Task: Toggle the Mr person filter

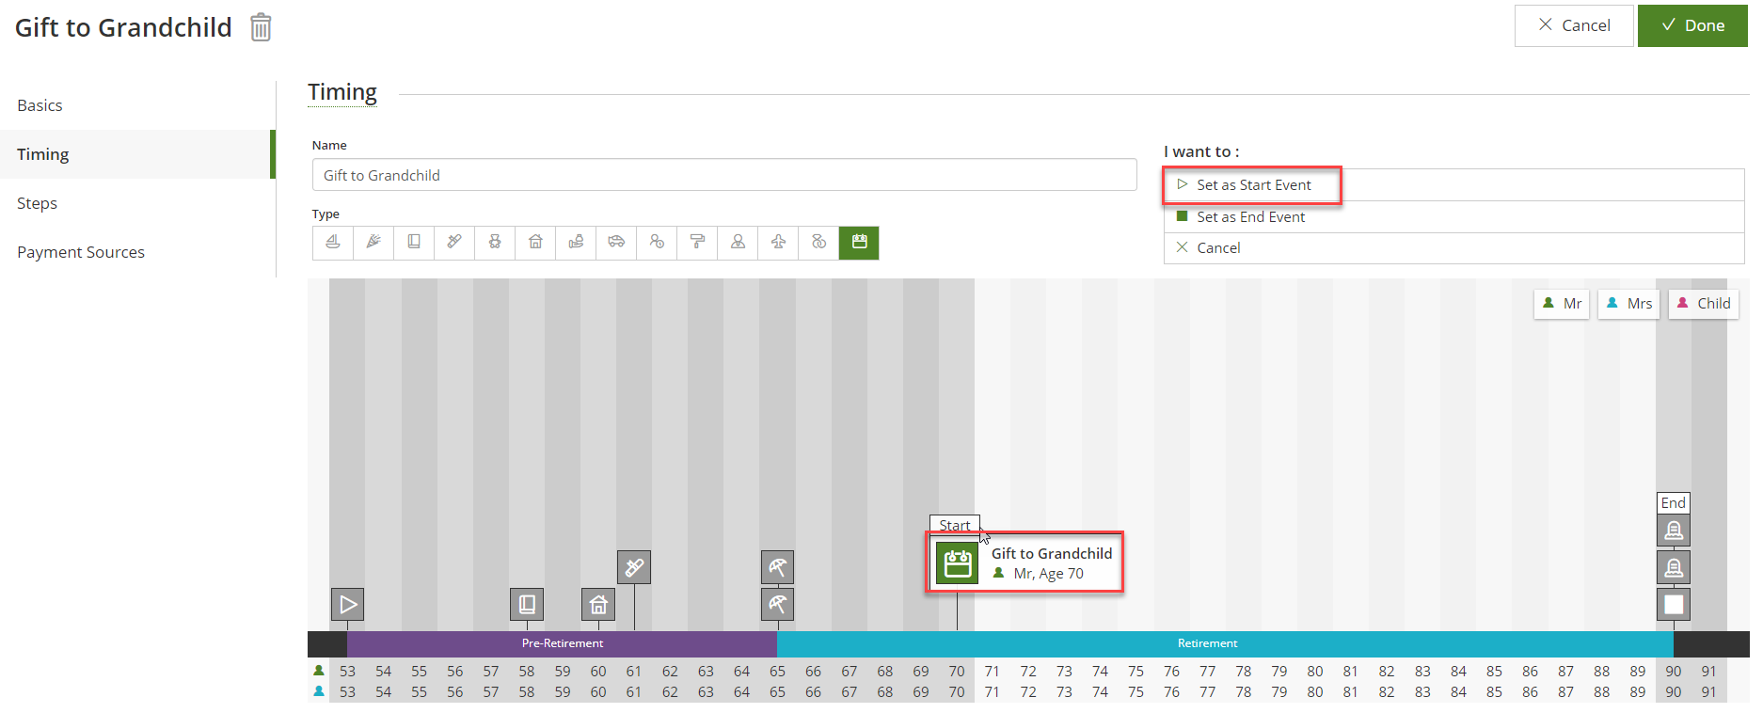Action: 1562,304
